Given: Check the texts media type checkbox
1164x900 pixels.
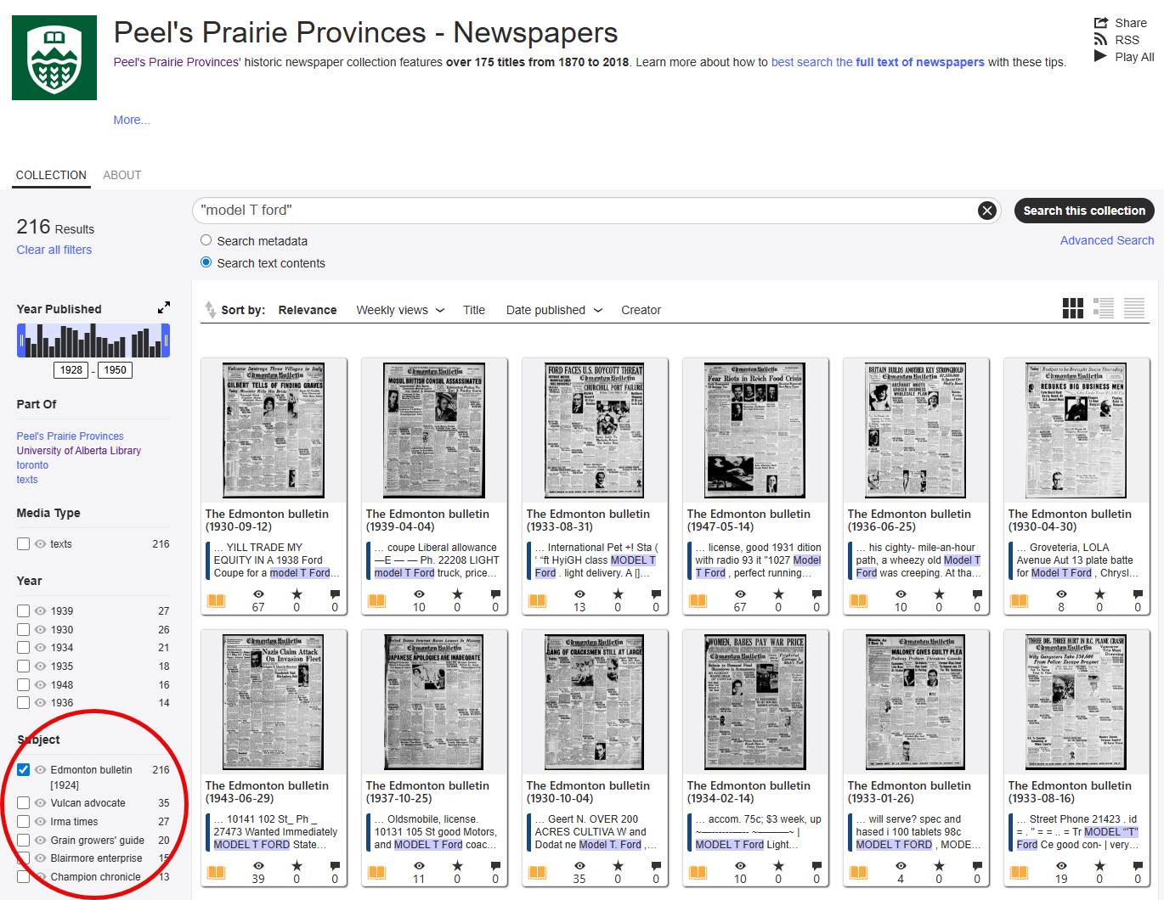Looking at the screenshot, I should pos(23,543).
